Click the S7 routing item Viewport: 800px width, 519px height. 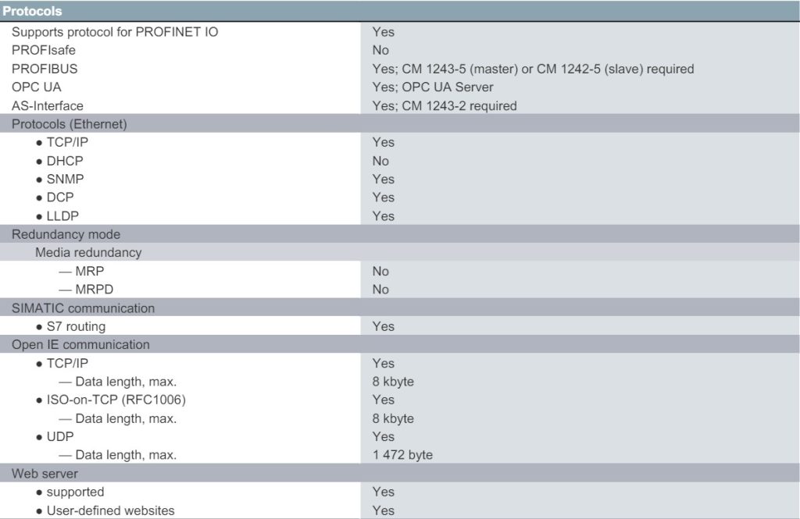coord(71,327)
